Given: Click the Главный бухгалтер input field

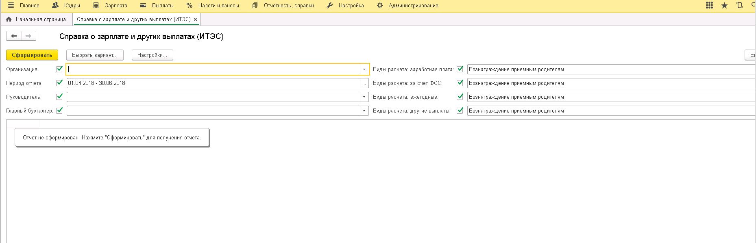Looking at the screenshot, I should pyautogui.click(x=213, y=111).
